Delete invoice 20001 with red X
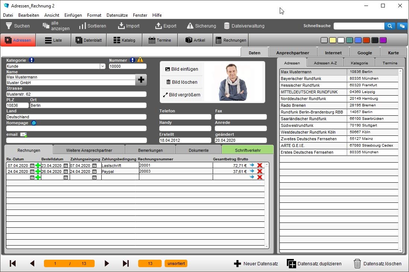 coord(260,165)
